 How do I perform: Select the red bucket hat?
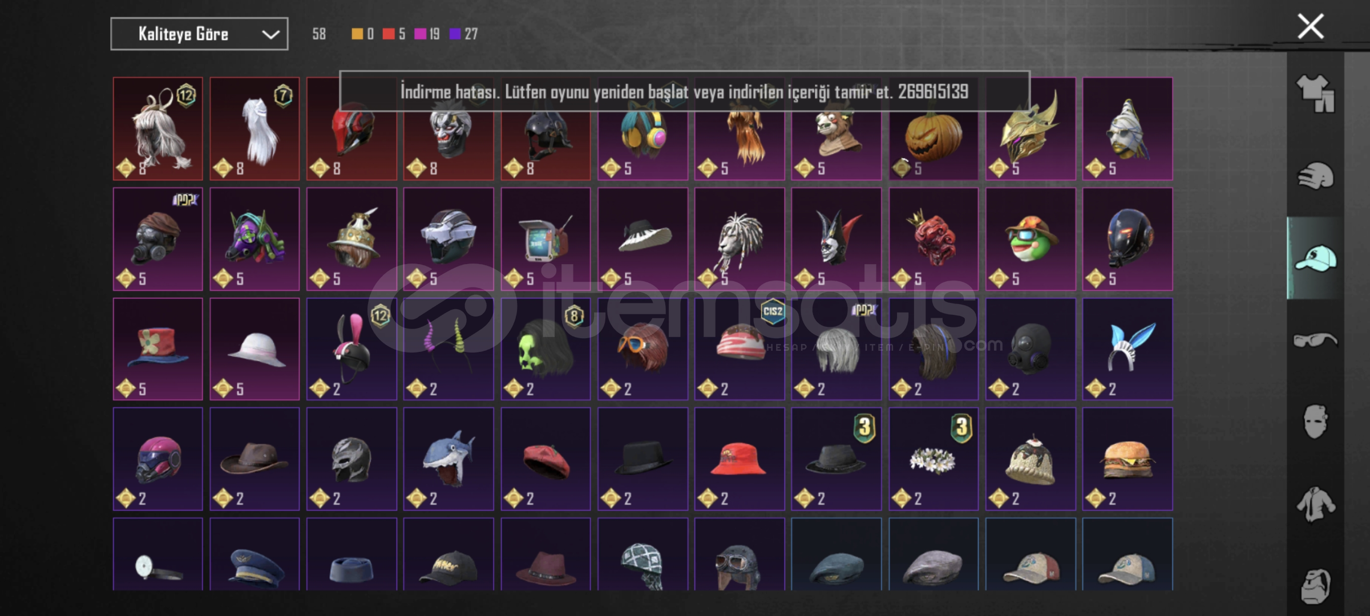click(739, 459)
